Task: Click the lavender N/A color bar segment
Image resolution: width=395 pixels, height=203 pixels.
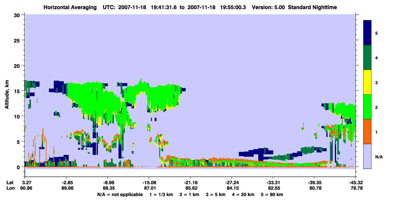Action: click(367, 156)
